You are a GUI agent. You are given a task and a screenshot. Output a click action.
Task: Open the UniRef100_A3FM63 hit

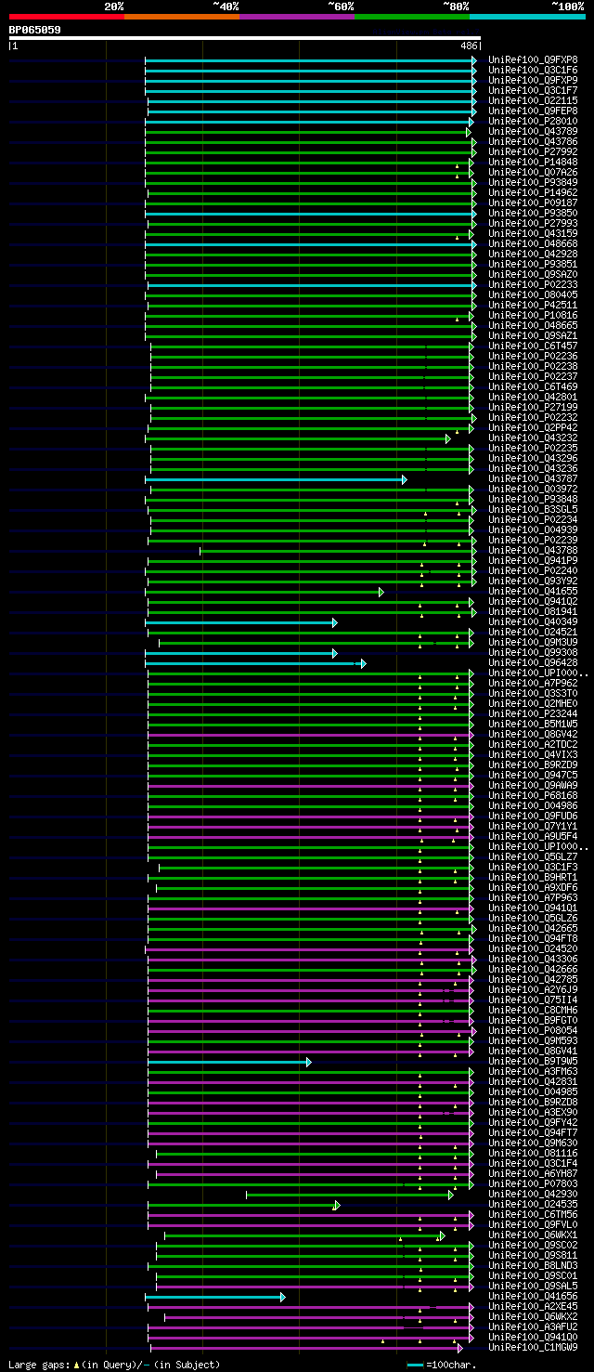coord(533,1071)
